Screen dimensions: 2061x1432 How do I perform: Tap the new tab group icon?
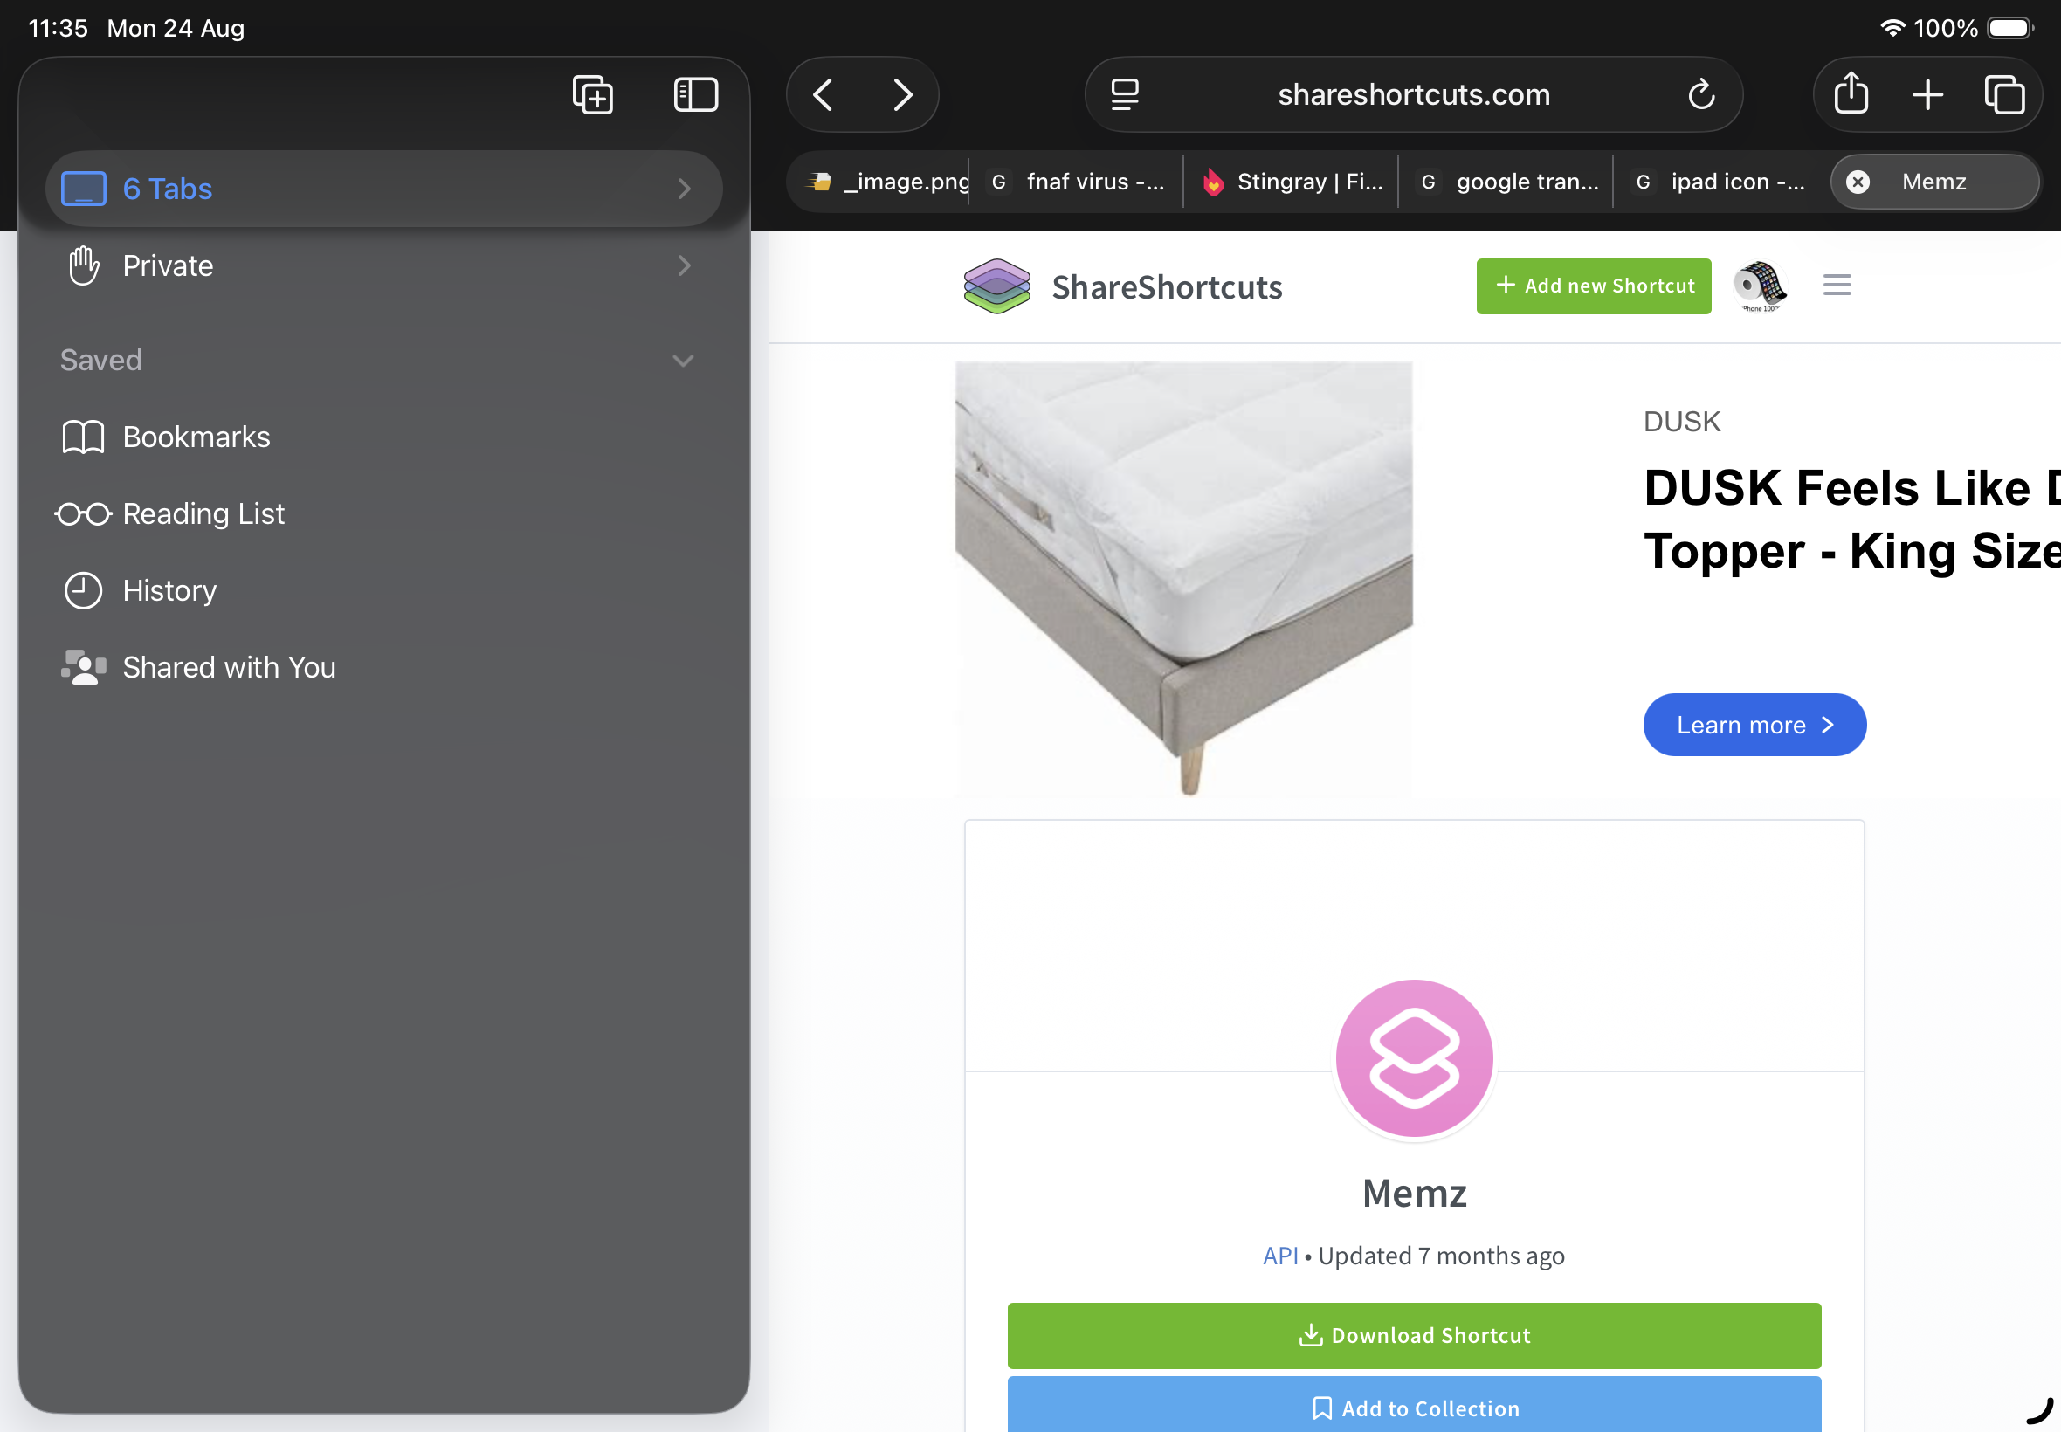coord(592,94)
